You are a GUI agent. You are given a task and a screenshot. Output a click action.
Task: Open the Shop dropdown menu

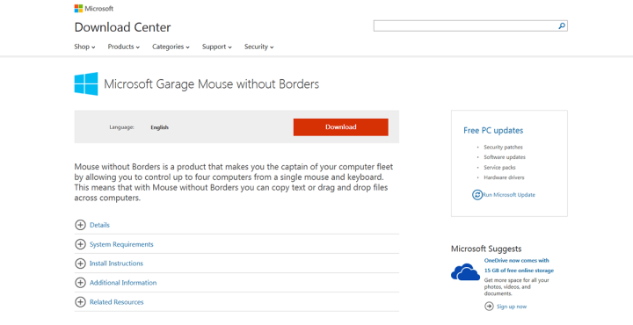[x=84, y=47]
